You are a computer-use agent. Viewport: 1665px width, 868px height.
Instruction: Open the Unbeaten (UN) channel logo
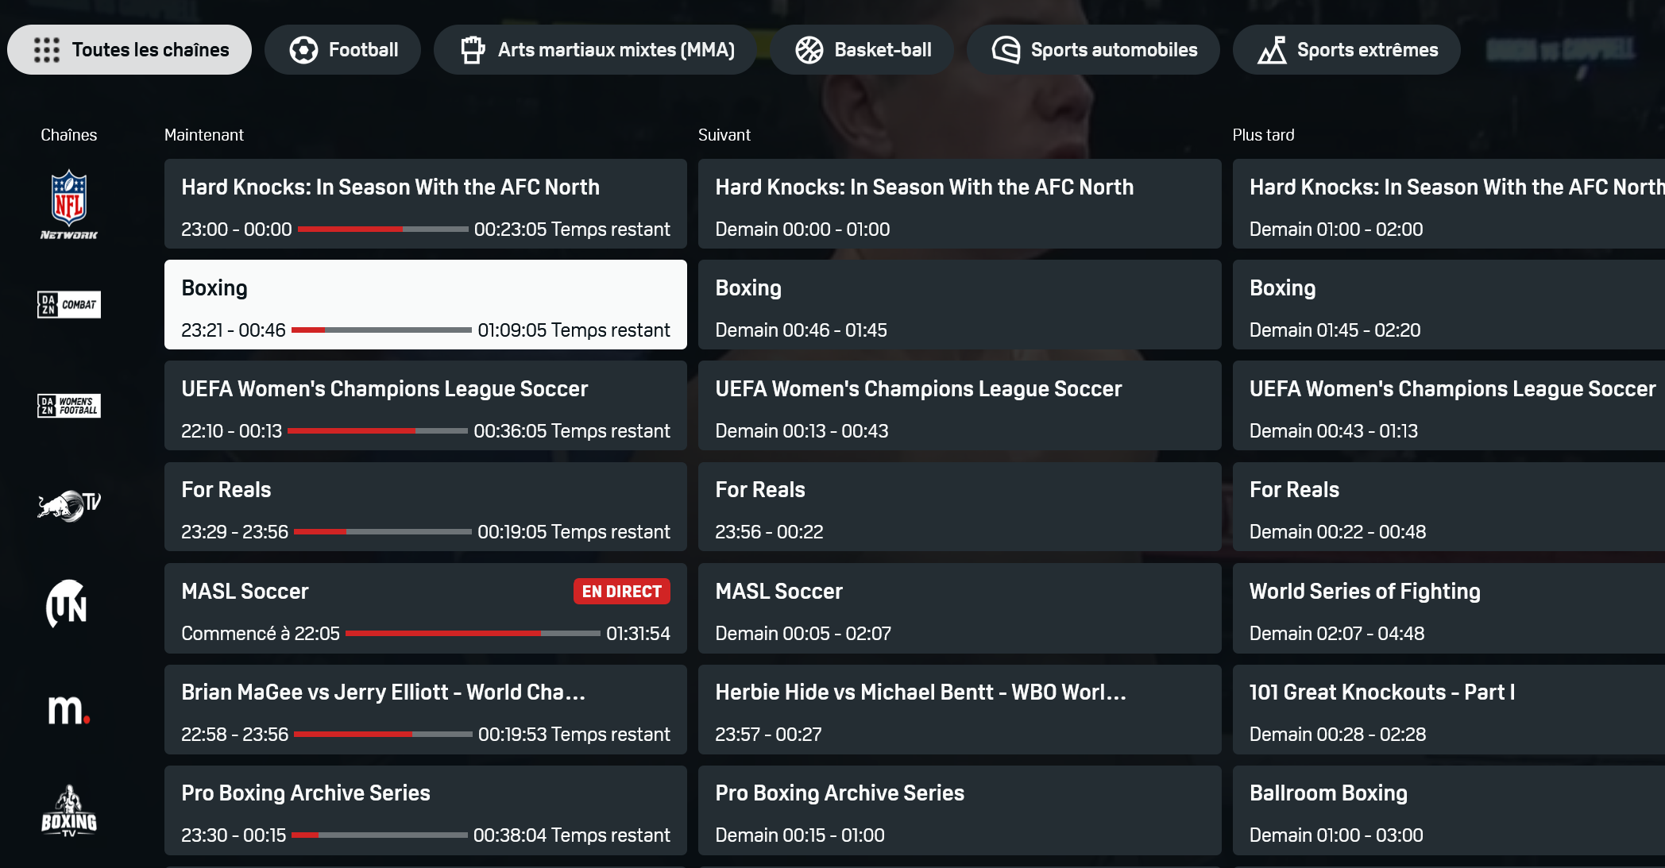coord(67,605)
